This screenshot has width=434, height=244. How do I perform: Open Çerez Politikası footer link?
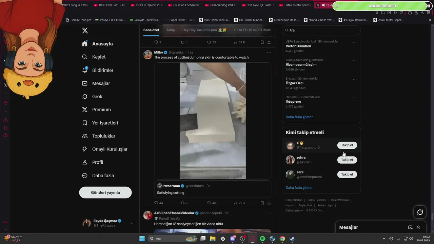[340, 200]
